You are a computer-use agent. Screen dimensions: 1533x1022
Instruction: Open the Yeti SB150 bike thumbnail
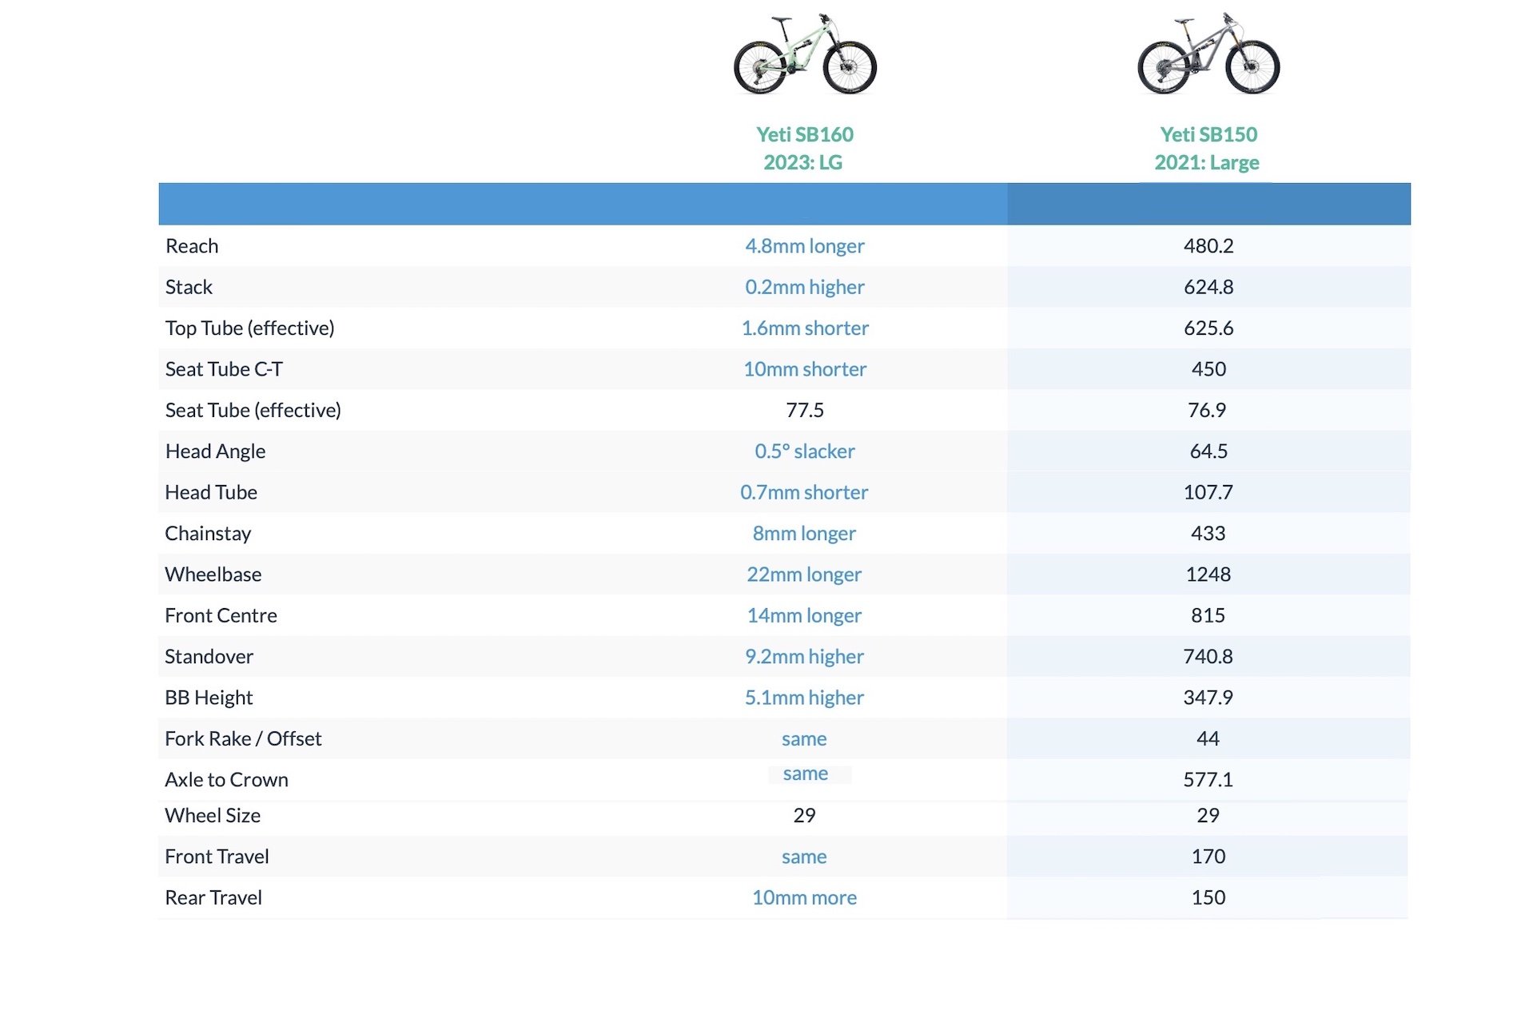(x=1208, y=54)
